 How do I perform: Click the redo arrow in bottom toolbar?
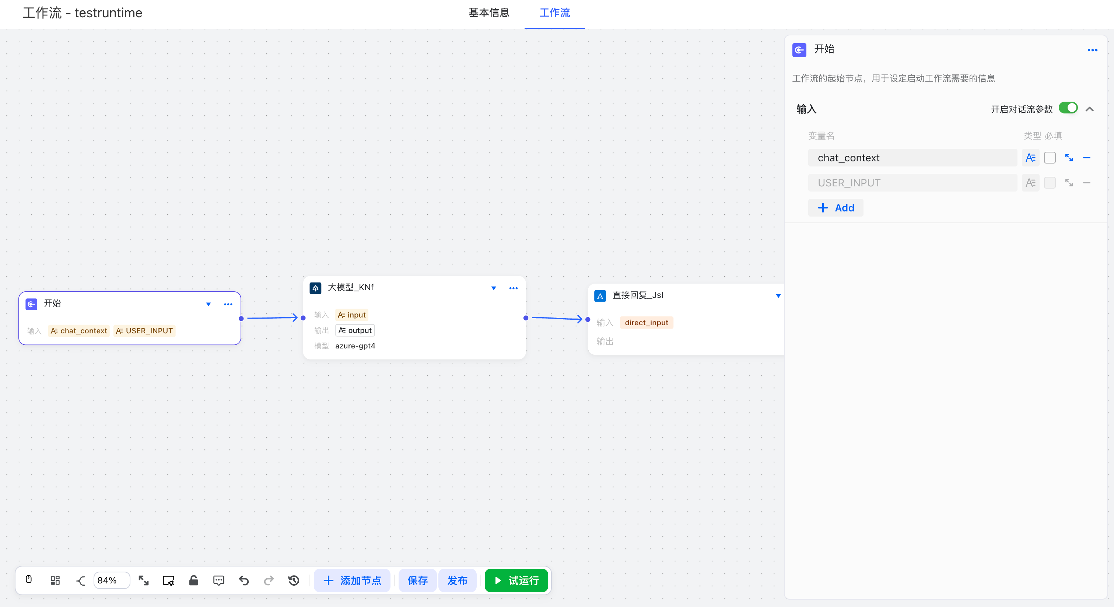(269, 580)
